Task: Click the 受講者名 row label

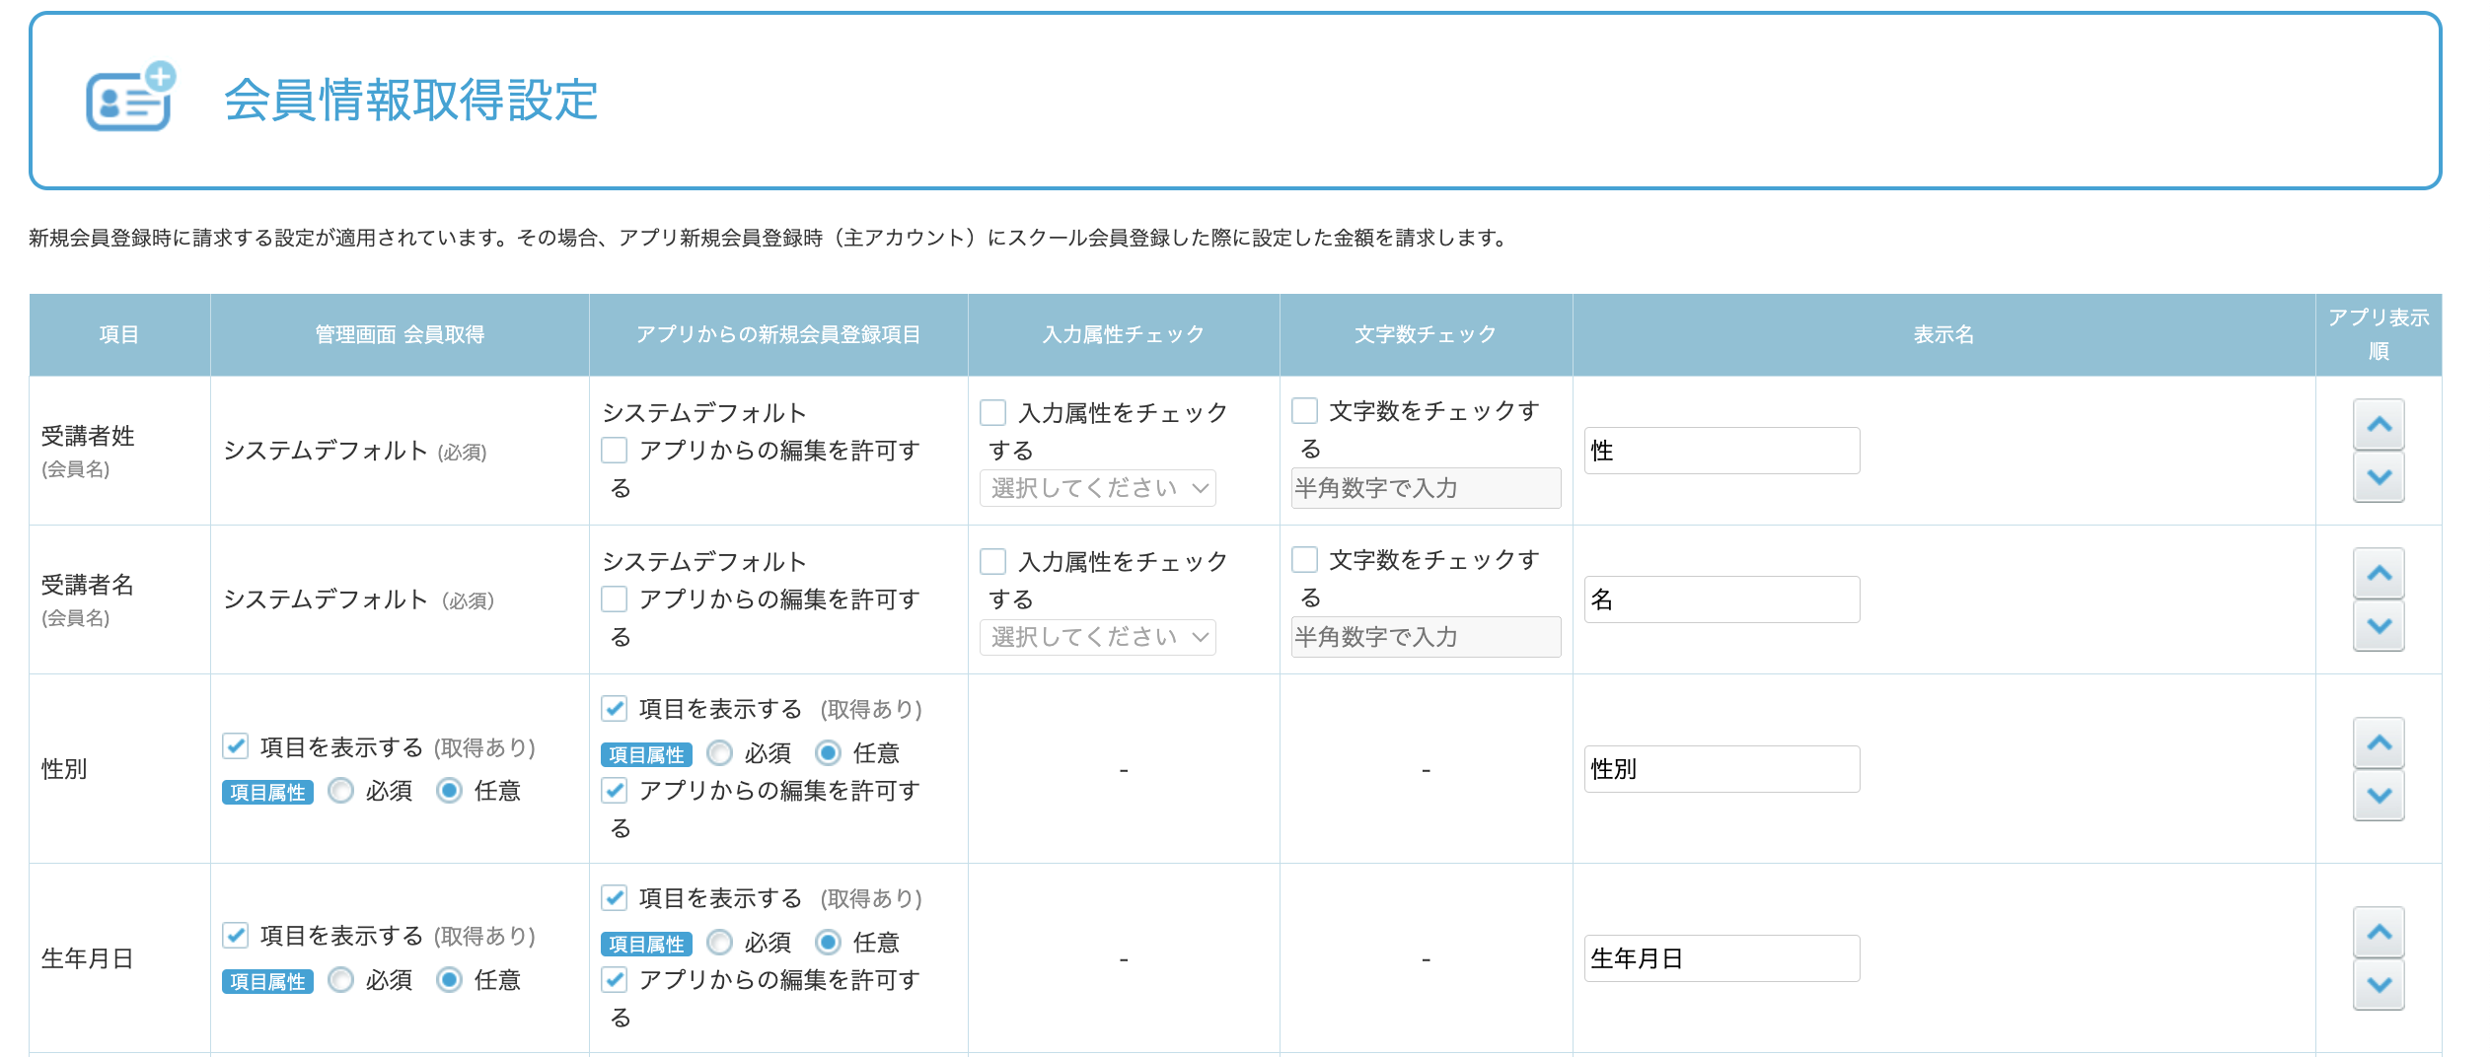Action: tap(88, 585)
